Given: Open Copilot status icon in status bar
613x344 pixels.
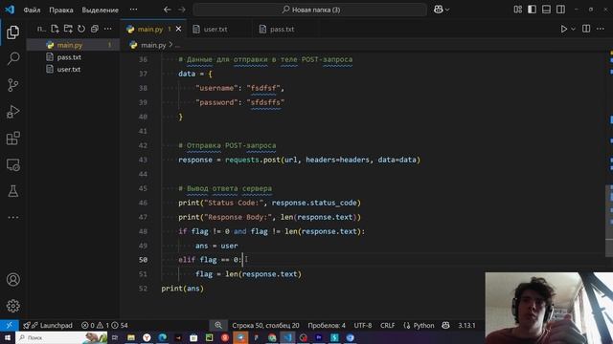Looking at the screenshot, I should [x=445, y=325].
